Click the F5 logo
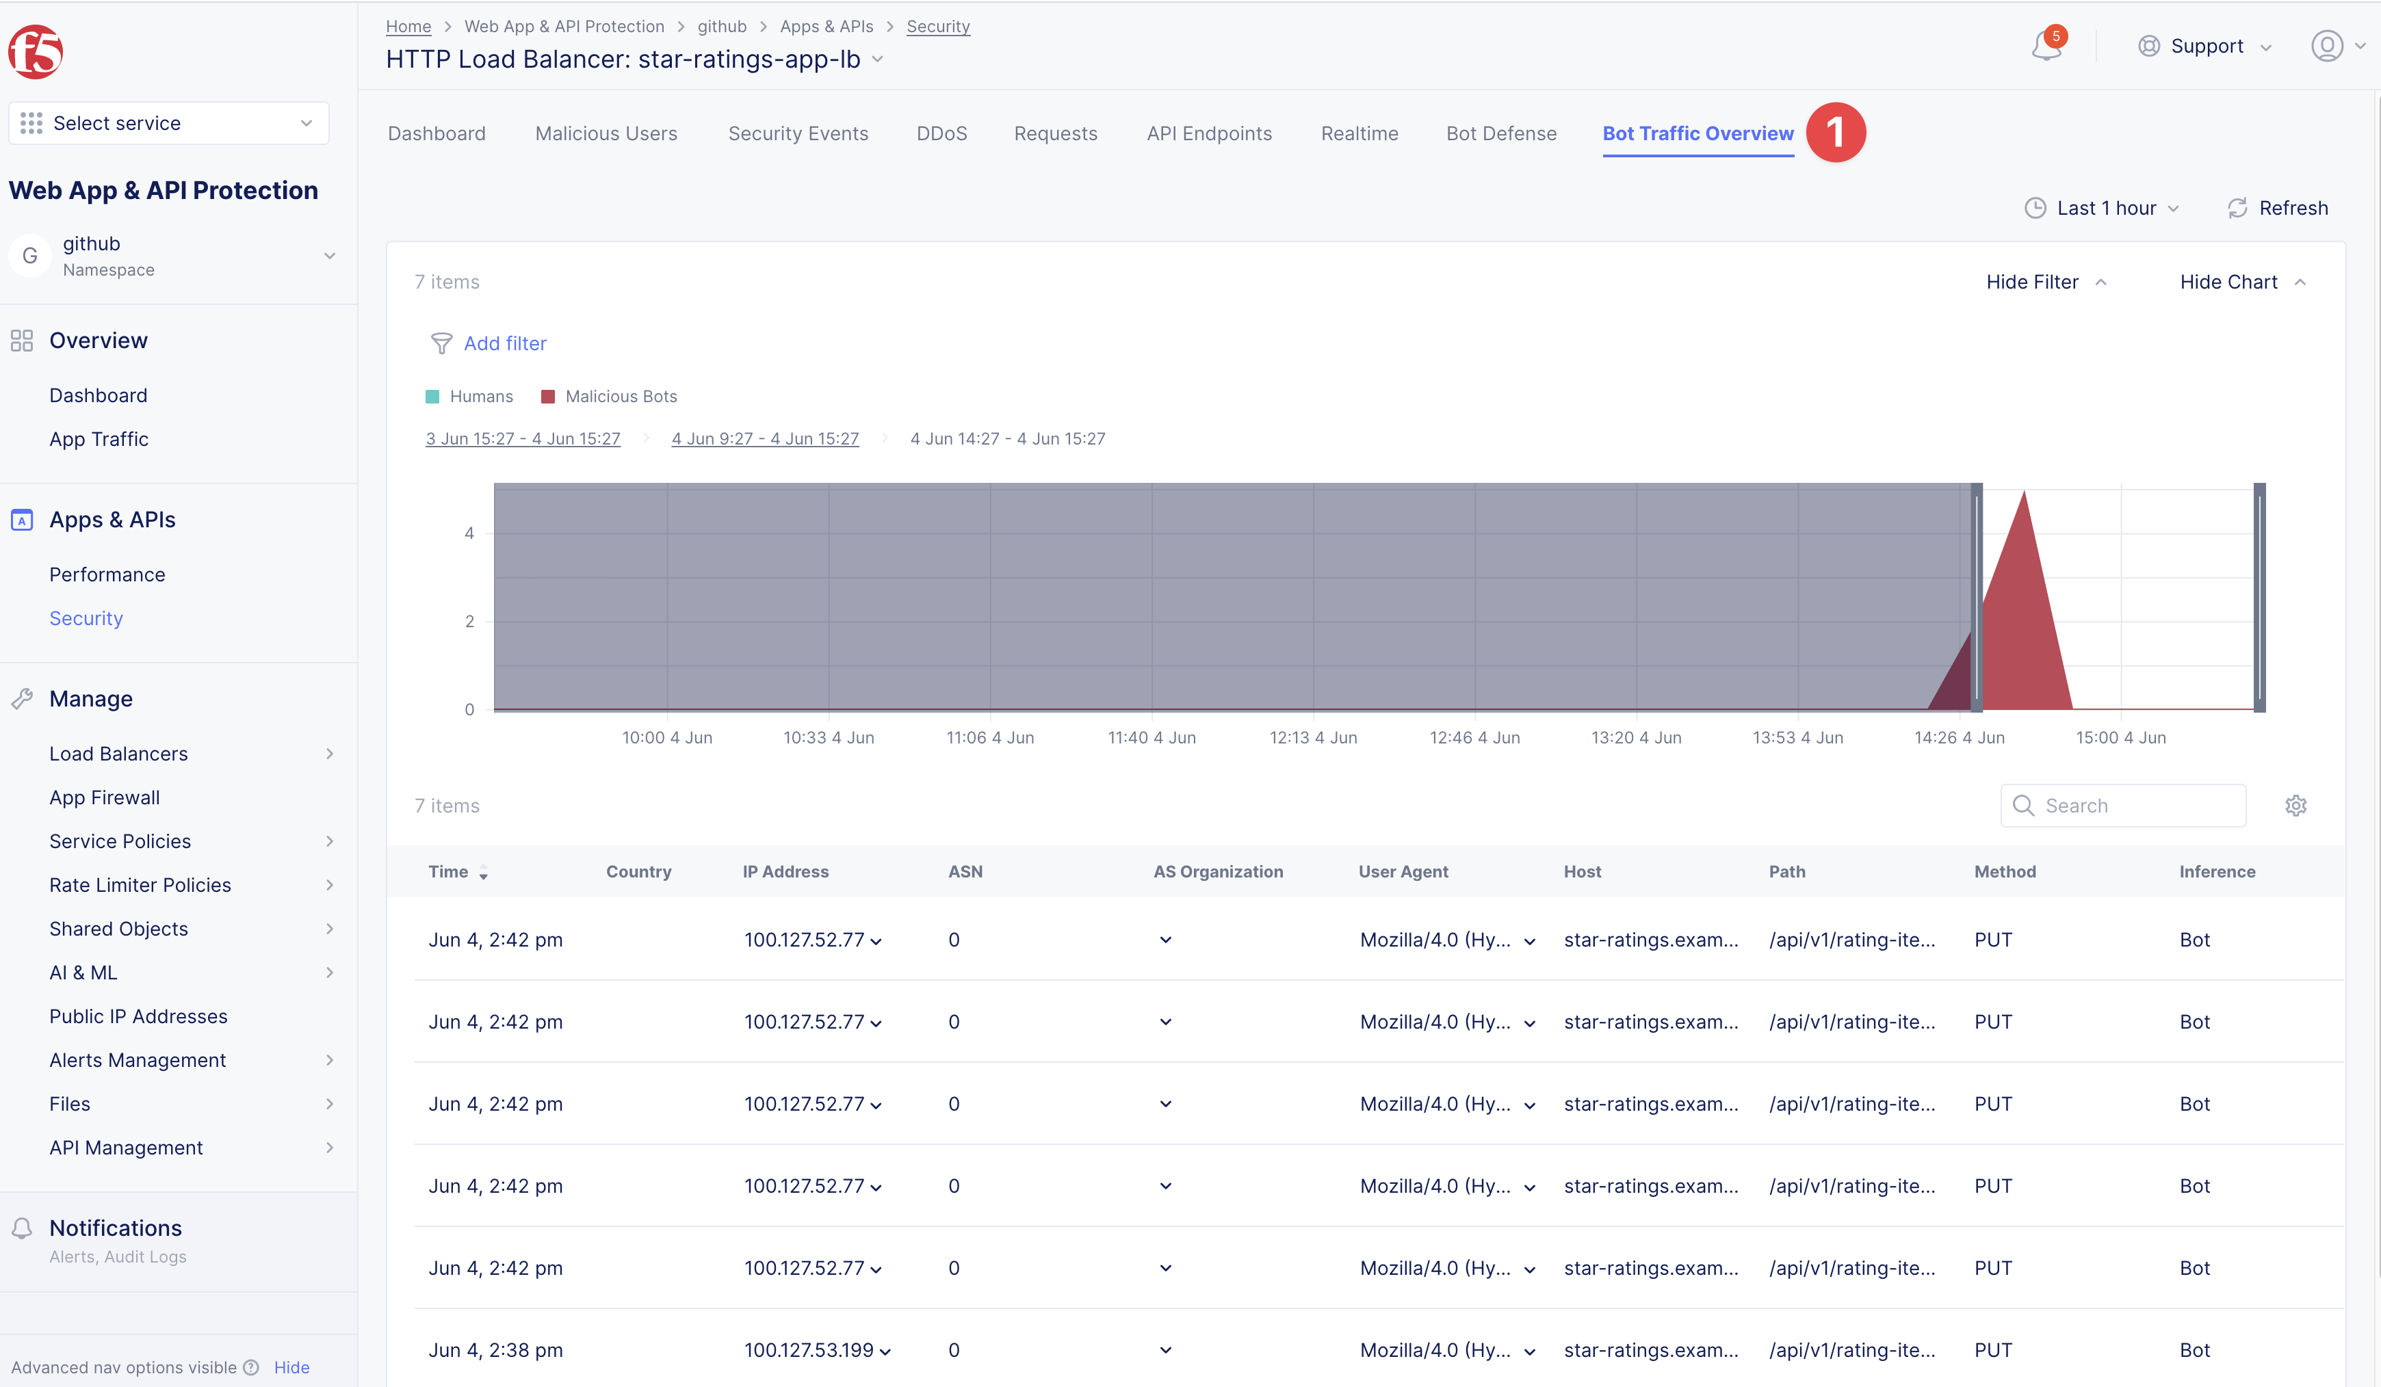 (36, 52)
